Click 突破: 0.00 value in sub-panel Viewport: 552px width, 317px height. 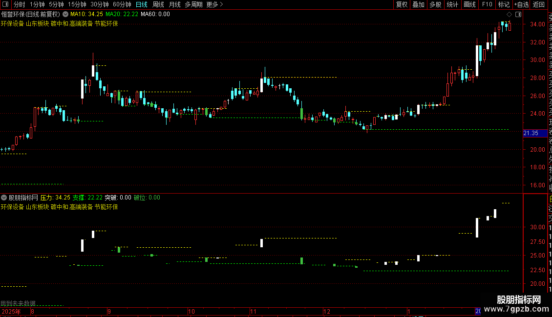(x=118, y=198)
